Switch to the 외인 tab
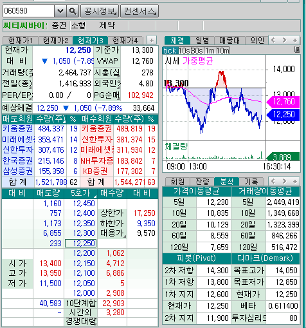 point(256,41)
